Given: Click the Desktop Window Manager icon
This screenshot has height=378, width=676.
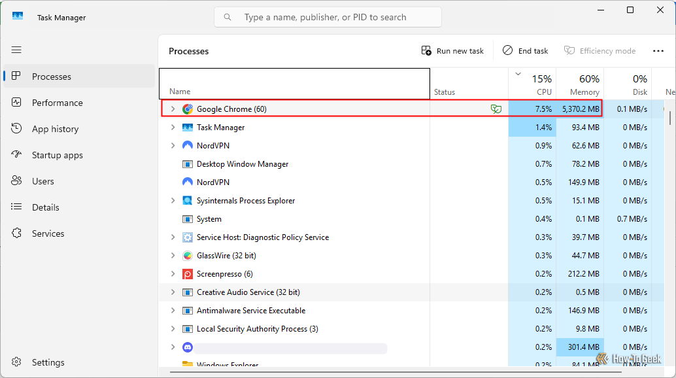Looking at the screenshot, I should point(188,164).
